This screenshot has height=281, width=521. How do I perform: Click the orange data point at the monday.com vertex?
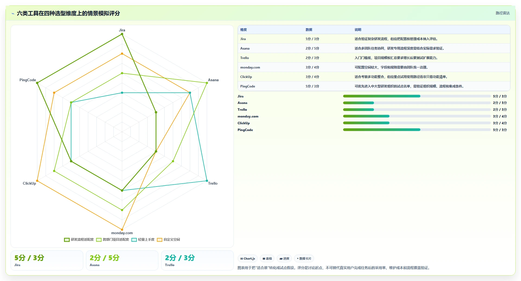pyautogui.click(x=122, y=230)
